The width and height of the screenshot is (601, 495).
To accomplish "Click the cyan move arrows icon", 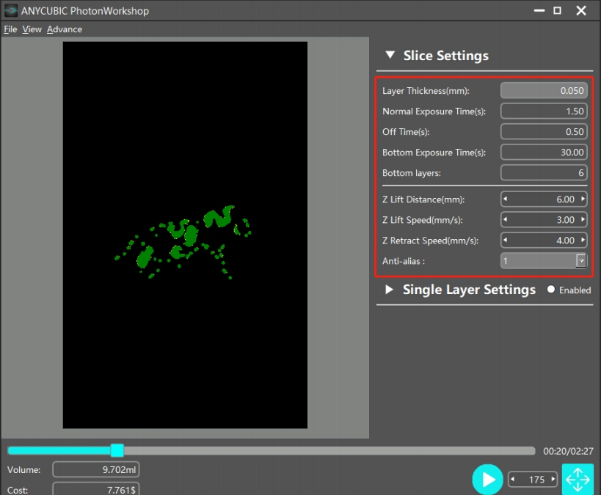I will pyautogui.click(x=578, y=480).
